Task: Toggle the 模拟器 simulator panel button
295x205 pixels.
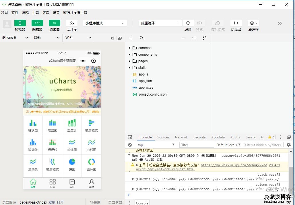Action: [x=20, y=23]
